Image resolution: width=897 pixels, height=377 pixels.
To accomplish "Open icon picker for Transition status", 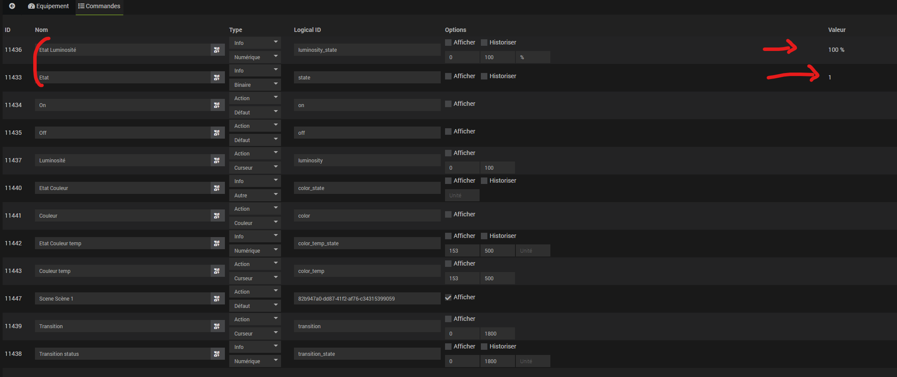I will (217, 354).
